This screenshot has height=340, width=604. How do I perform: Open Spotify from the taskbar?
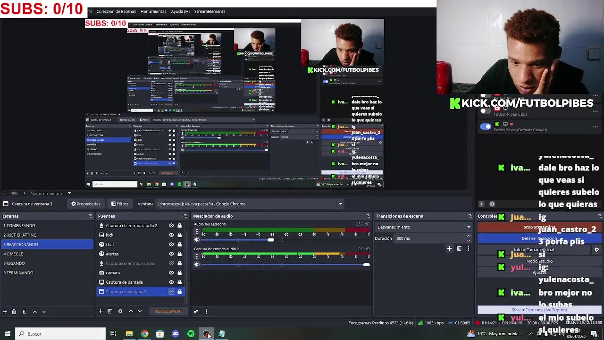coord(191,334)
